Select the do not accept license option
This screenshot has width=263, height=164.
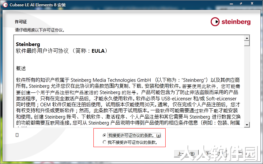pyautogui.click(x=104, y=142)
